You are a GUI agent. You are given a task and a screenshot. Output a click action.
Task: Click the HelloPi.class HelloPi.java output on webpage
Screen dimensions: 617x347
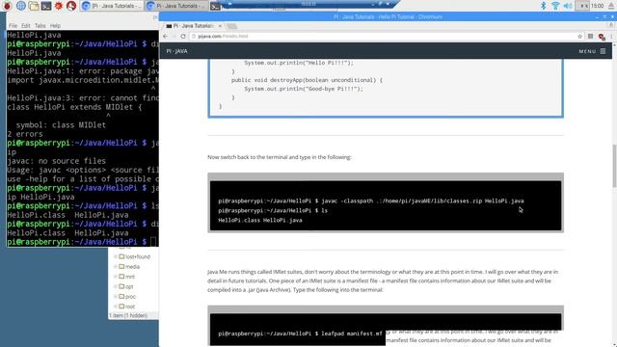pos(260,221)
